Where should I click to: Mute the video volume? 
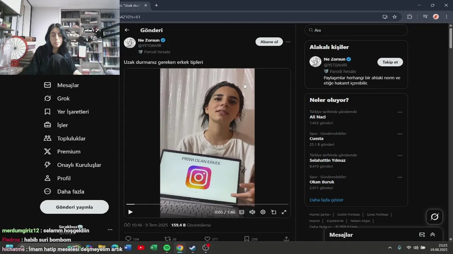pos(252,212)
